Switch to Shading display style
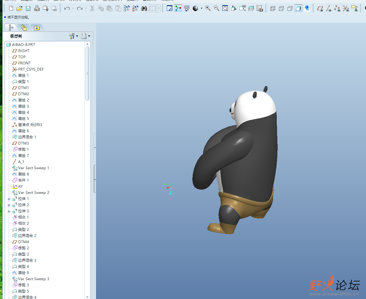Viewport: 366px width, 299px height. click(x=299, y=8)
